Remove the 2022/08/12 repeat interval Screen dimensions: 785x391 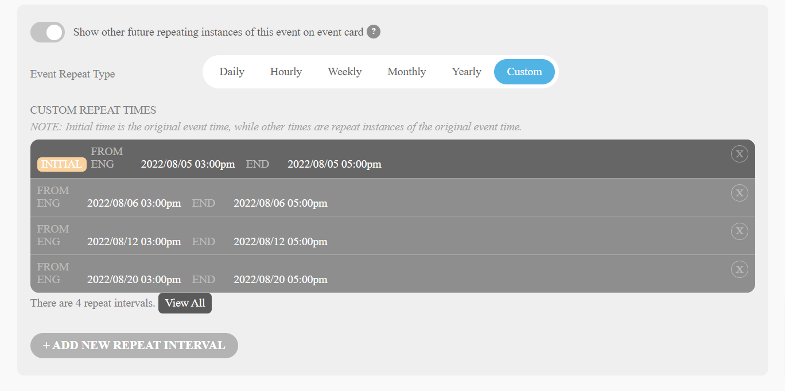[x=739, y=231]
